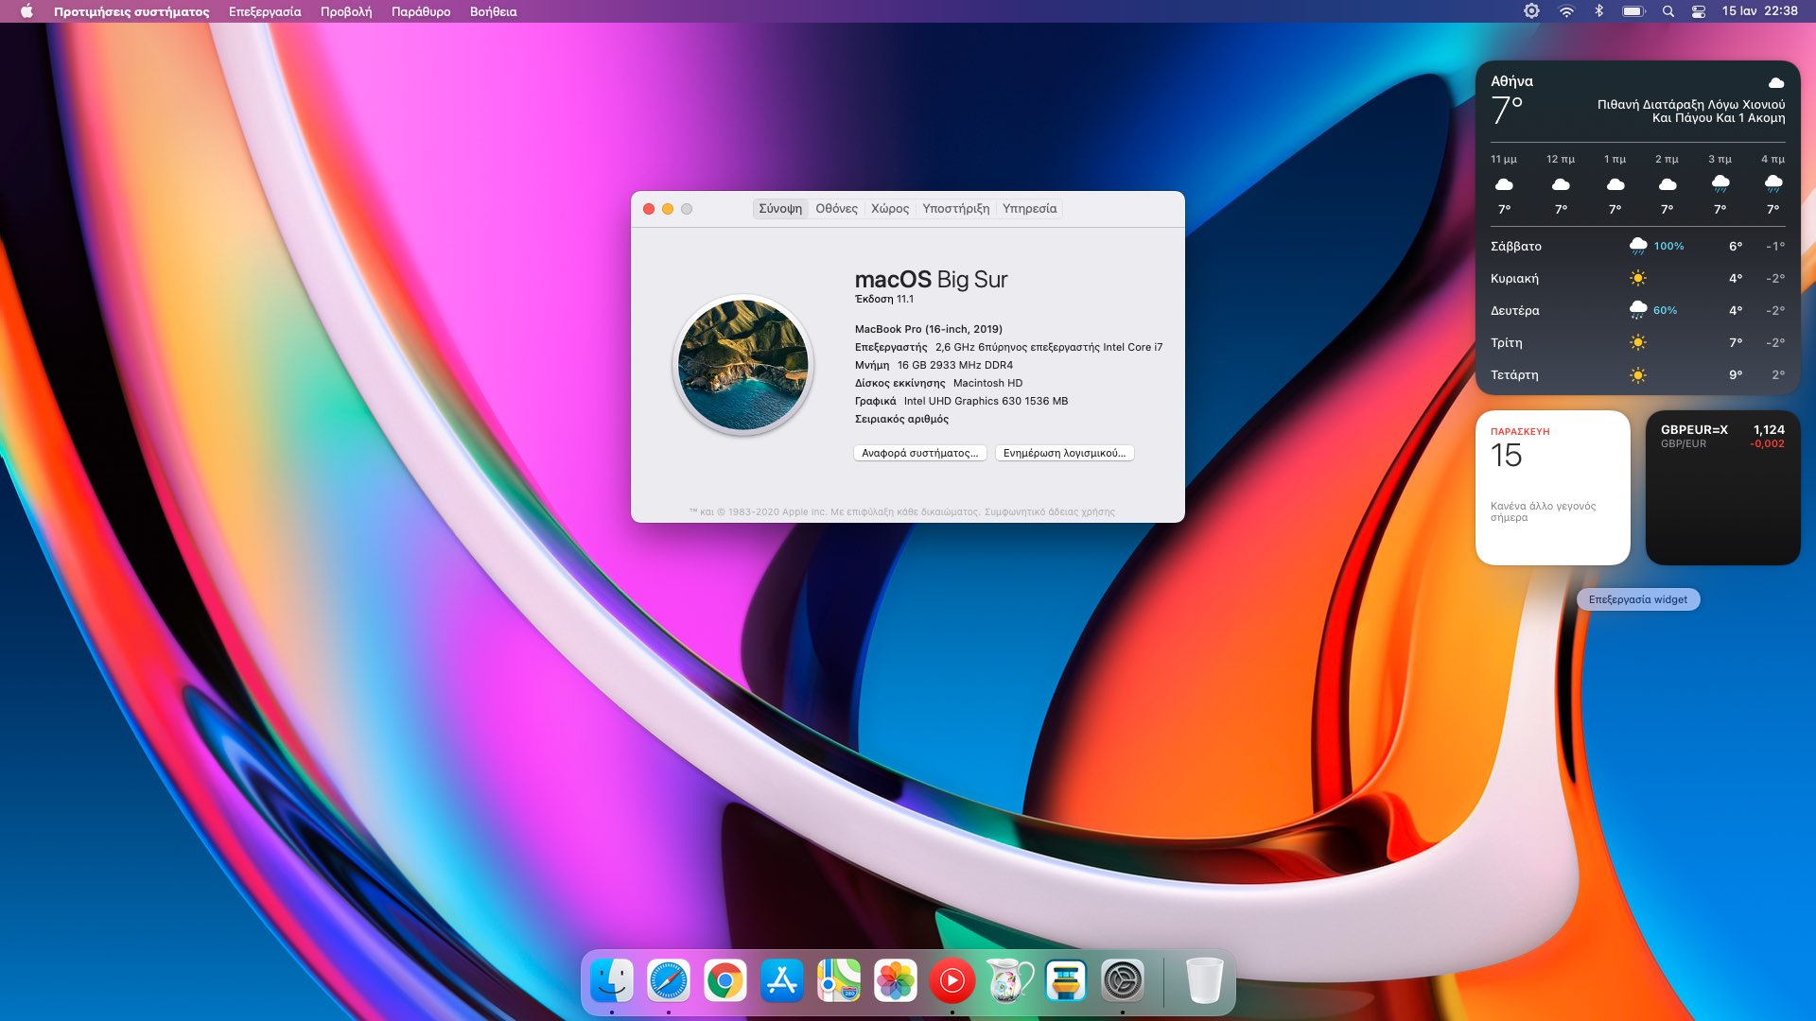Viewport: 1816px width, 1021px height.
Task: Click the Wi-Fi status icon
Action: 1566,11
